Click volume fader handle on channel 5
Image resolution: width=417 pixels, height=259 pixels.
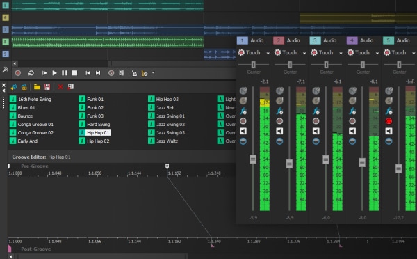click(398, 168)
